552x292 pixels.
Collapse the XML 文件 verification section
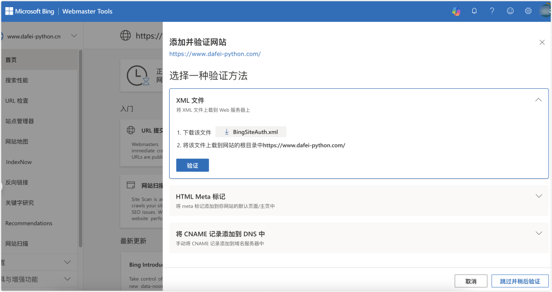click(x=538, y=100)
